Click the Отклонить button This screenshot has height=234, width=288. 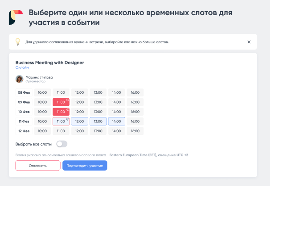(x=38, y=166)
